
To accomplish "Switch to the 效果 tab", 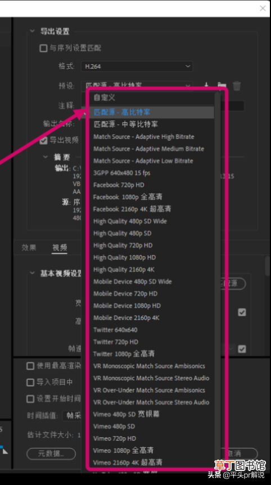I will pyautogui.click(x=29, y=248).
